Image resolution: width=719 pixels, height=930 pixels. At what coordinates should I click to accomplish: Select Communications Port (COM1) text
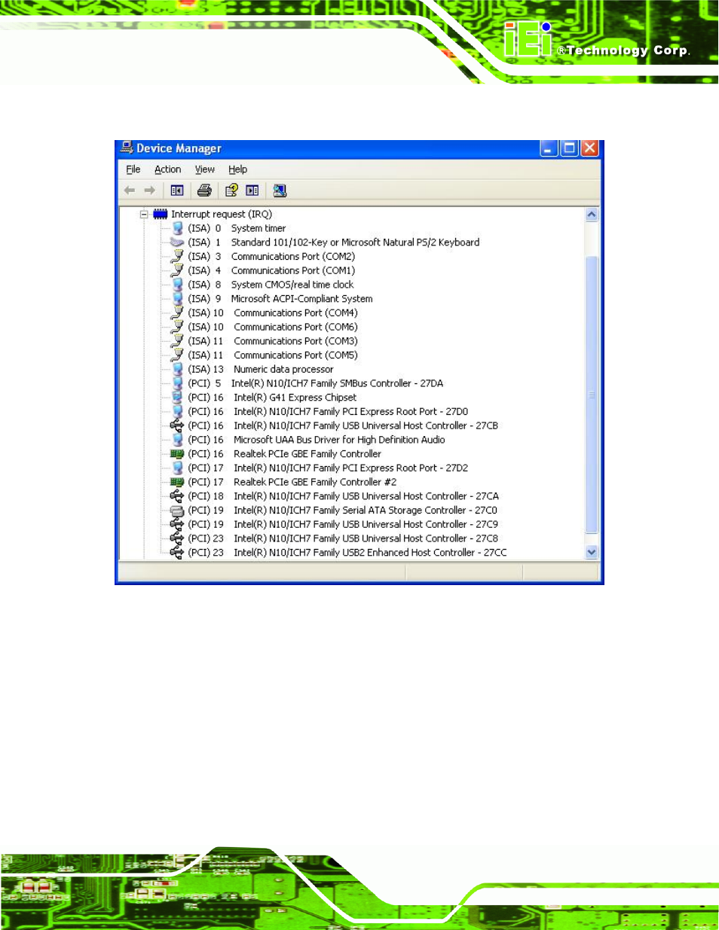coord(293,270)
